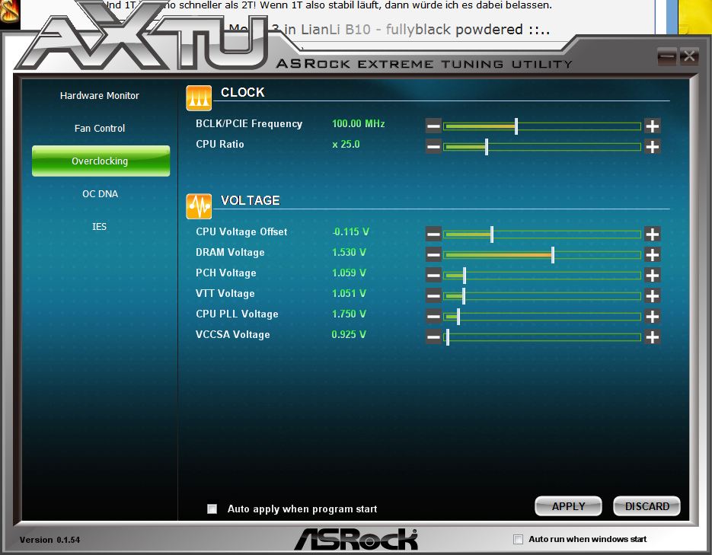This screenshot has width=712, height=555.
Task: Click the DRAM Voltage label
Action: pyautogui.click(x=230, y=252)
